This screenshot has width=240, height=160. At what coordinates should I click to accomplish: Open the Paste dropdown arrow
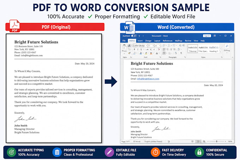coord(124,53)
